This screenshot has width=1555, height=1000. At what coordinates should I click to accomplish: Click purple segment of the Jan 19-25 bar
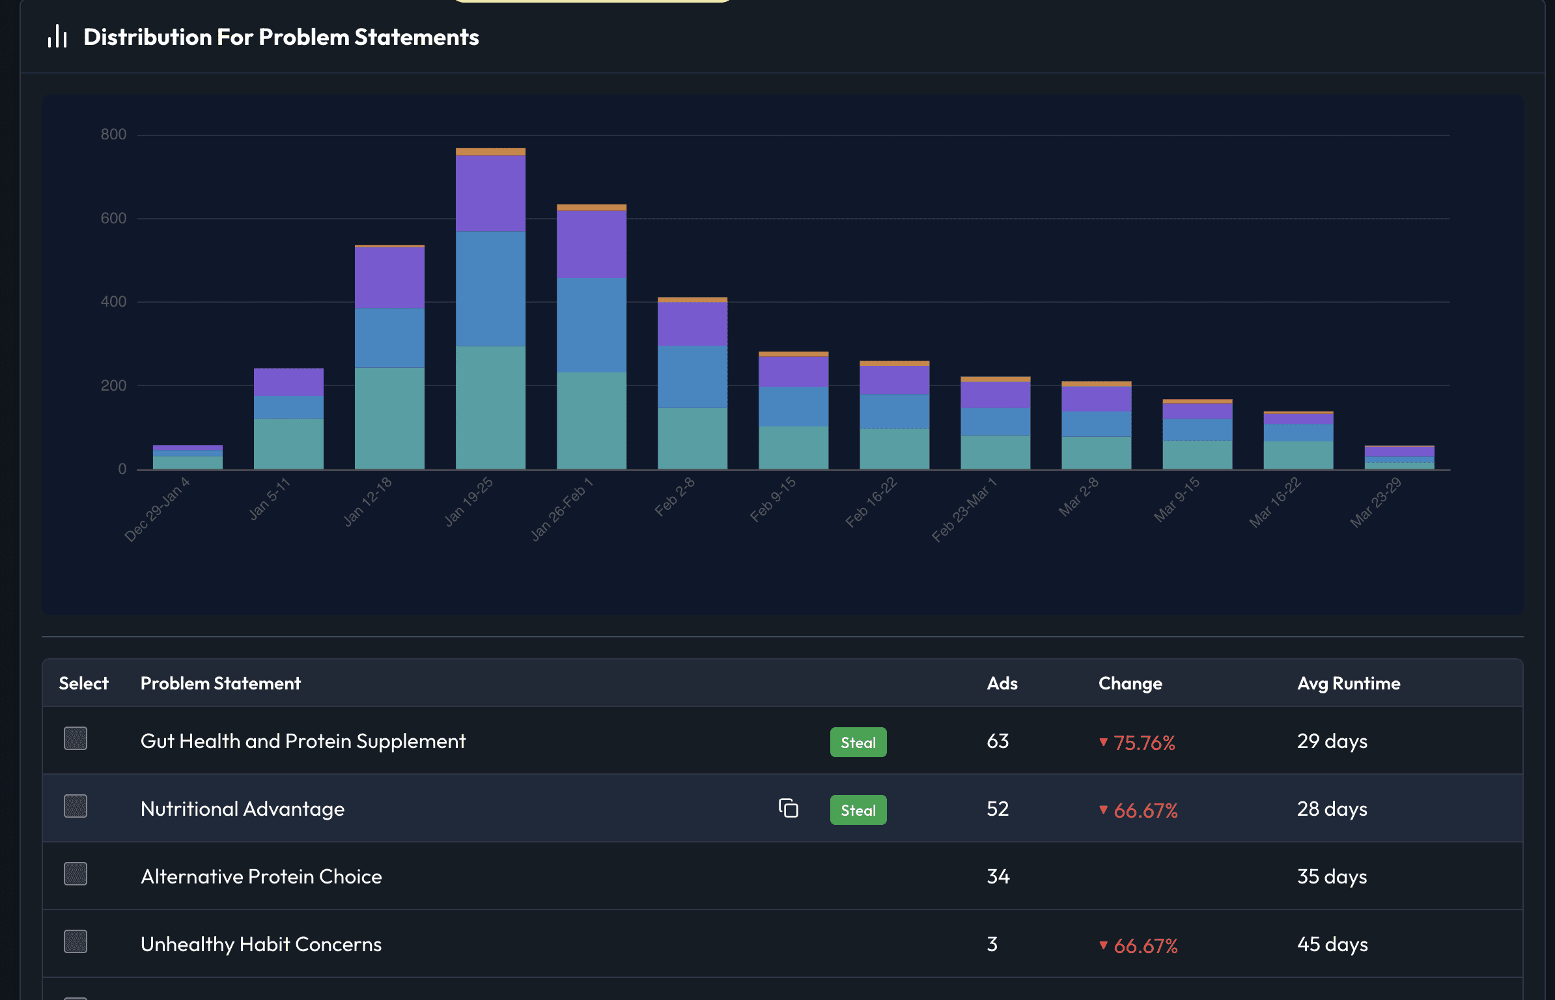click(490, 193)
